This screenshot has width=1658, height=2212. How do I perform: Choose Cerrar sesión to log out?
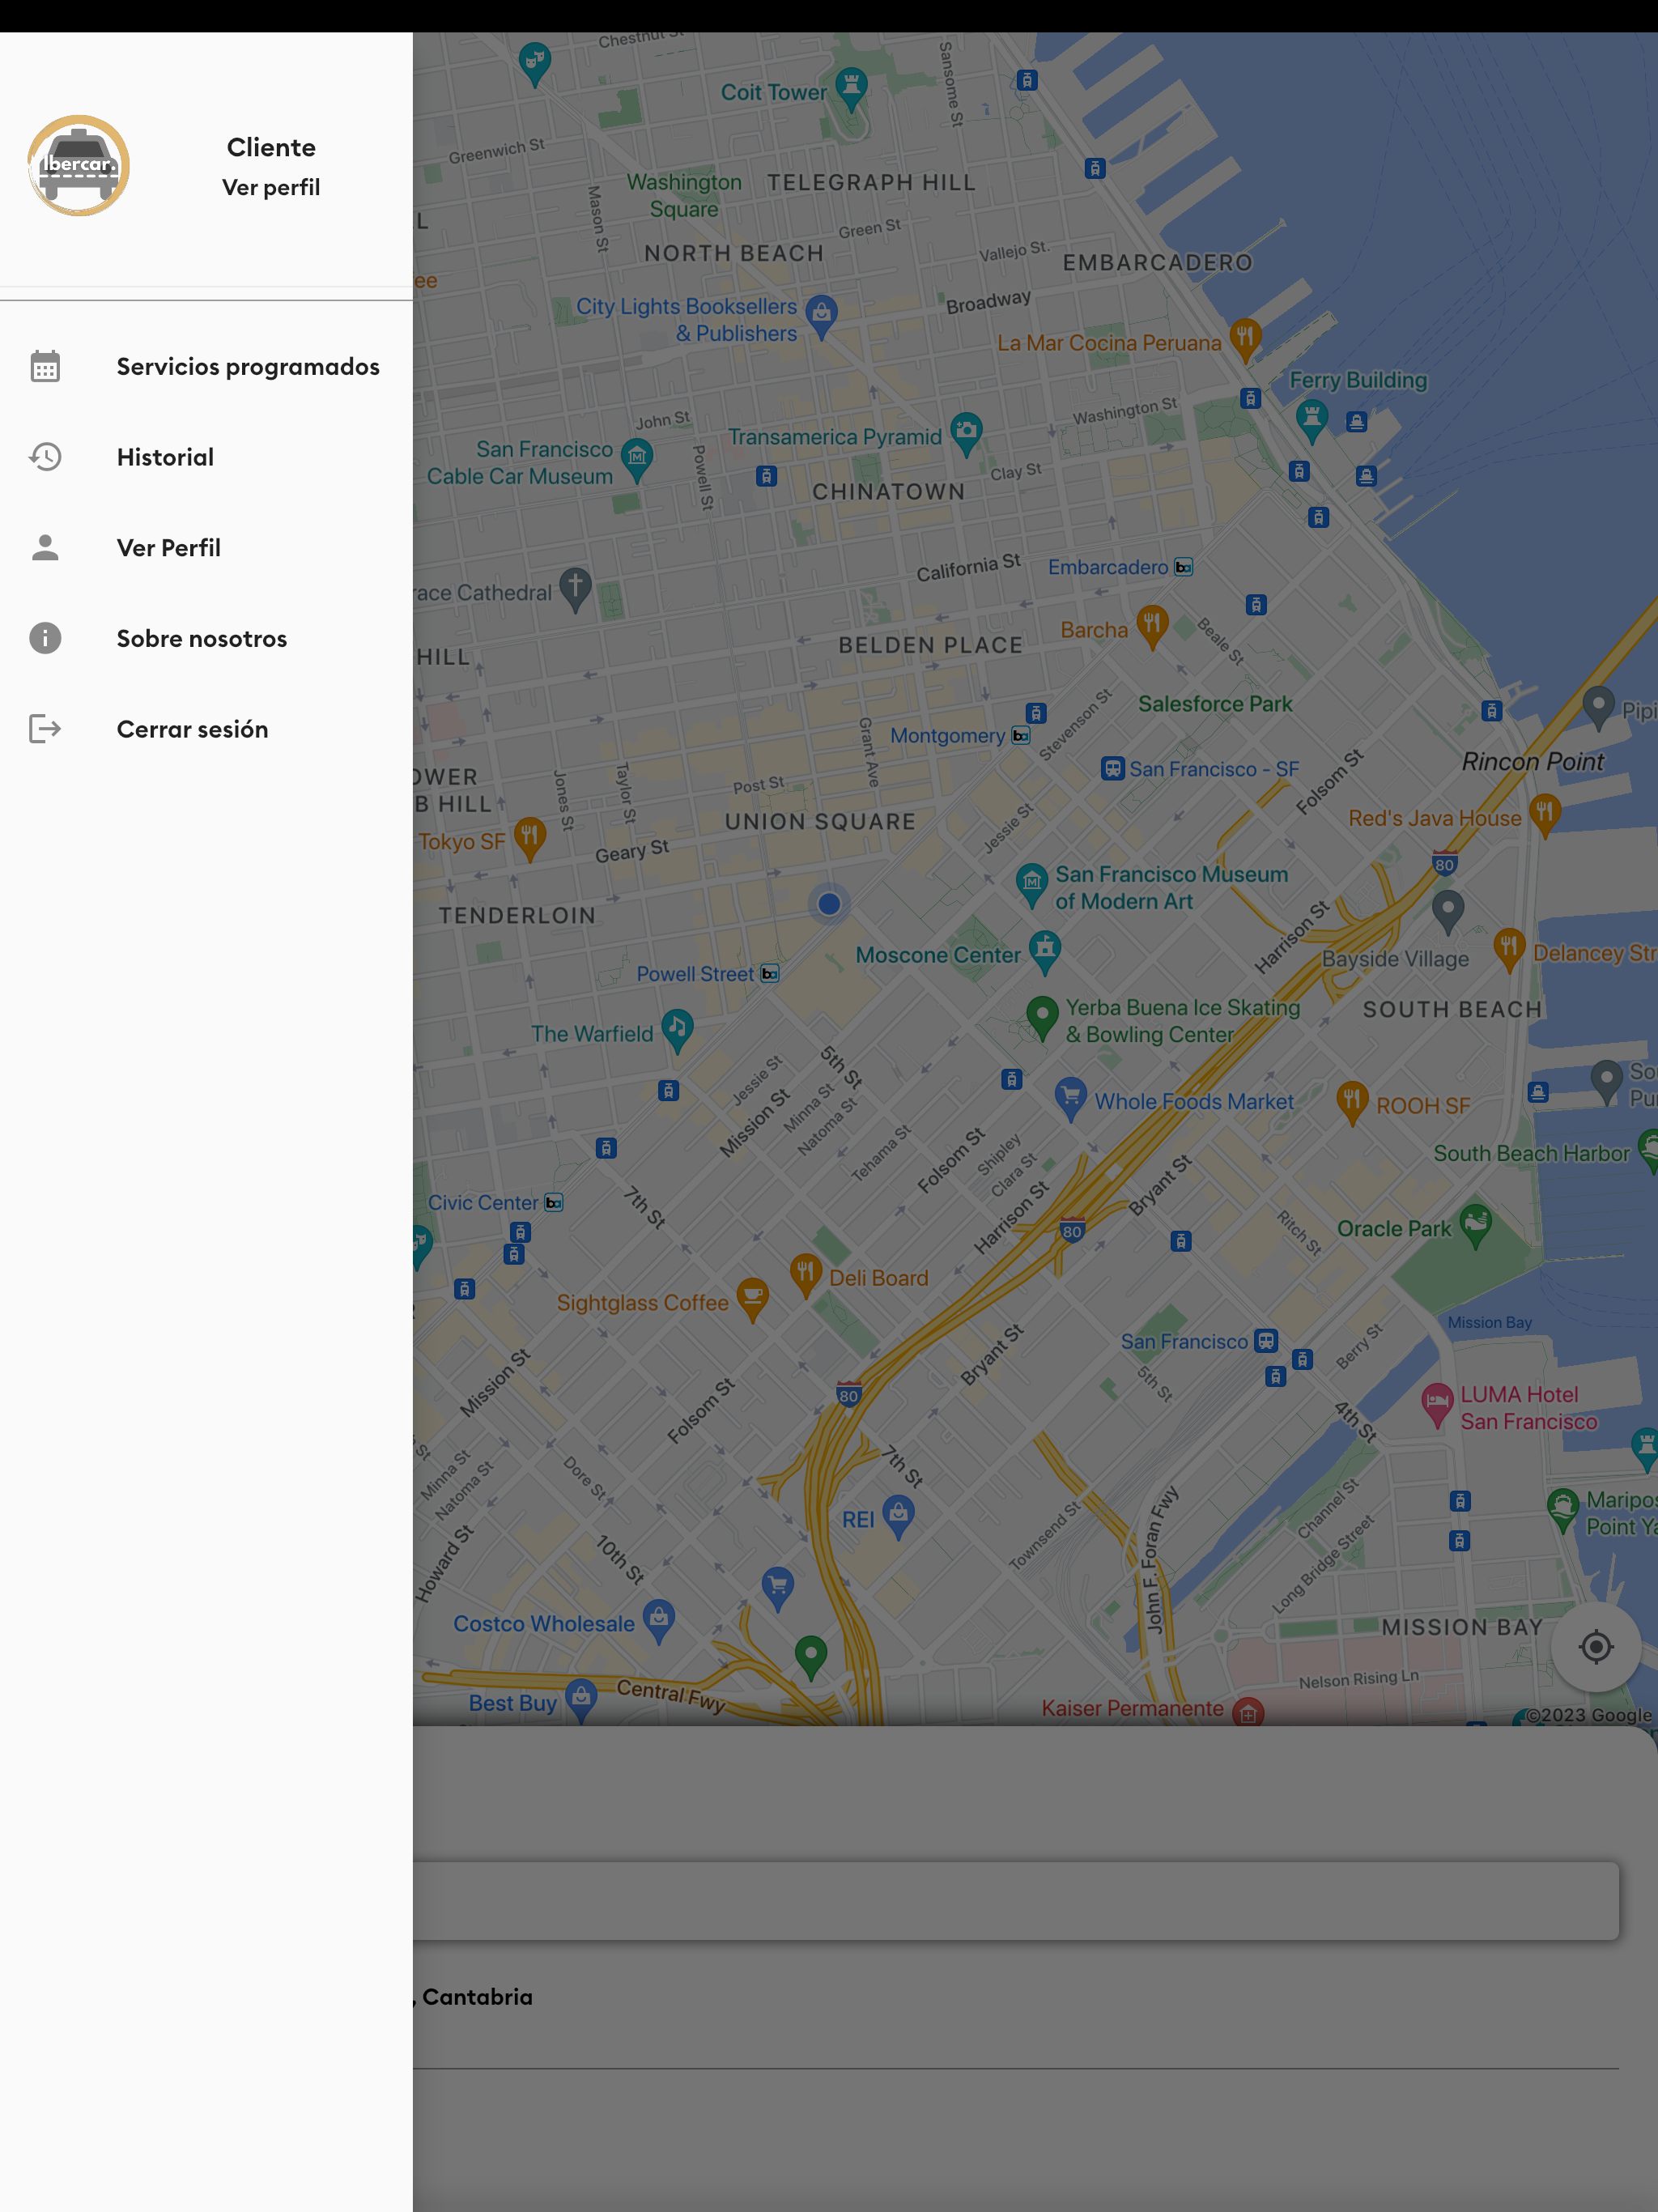coord(206,729)
